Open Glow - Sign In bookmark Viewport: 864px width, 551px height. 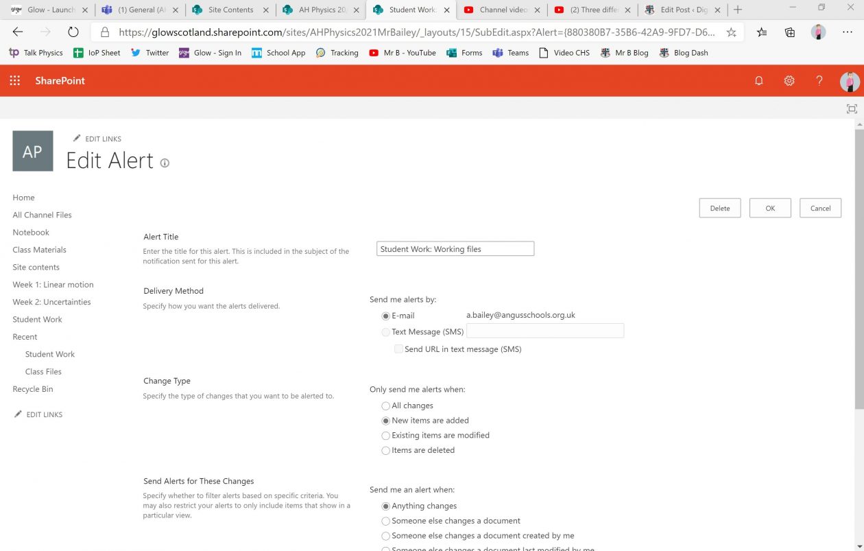(210, 53)
